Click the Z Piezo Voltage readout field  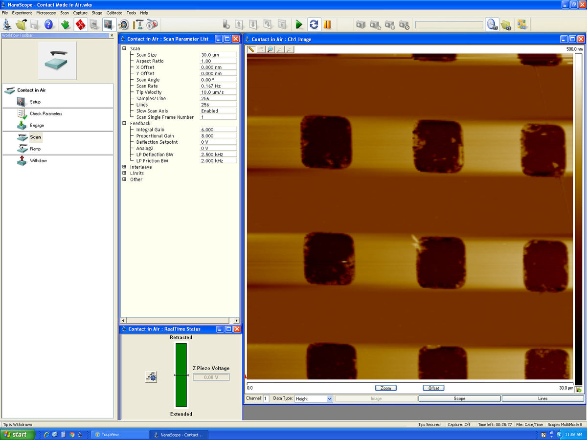[211, 377]
